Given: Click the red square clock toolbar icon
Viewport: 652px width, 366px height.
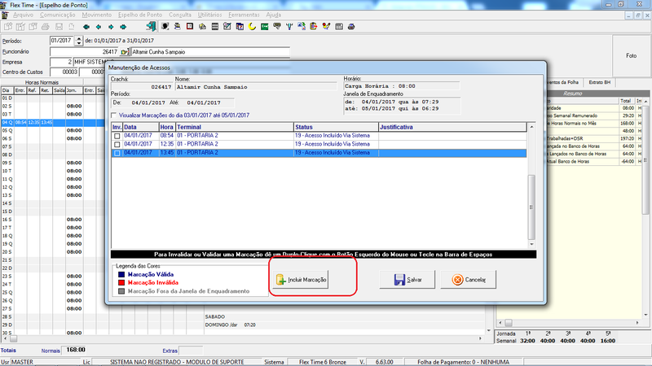Looking at the screenshot, I should tap(190, 27).
